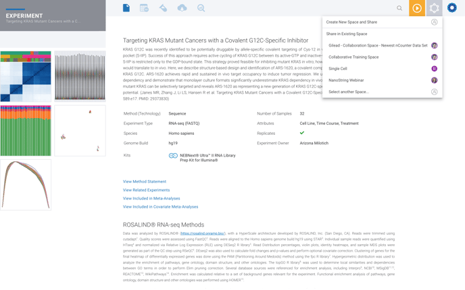The height and width of the screenshot is (290, 465).
Task: Click the Arizona Milotich owner name
Action: point(314,143)
